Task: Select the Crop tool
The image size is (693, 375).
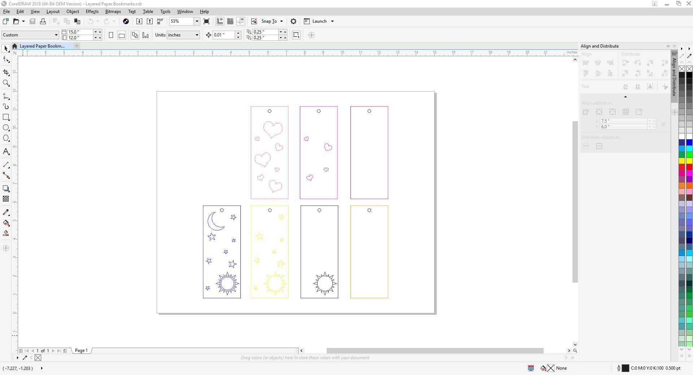Action: [x=6, y=72]
